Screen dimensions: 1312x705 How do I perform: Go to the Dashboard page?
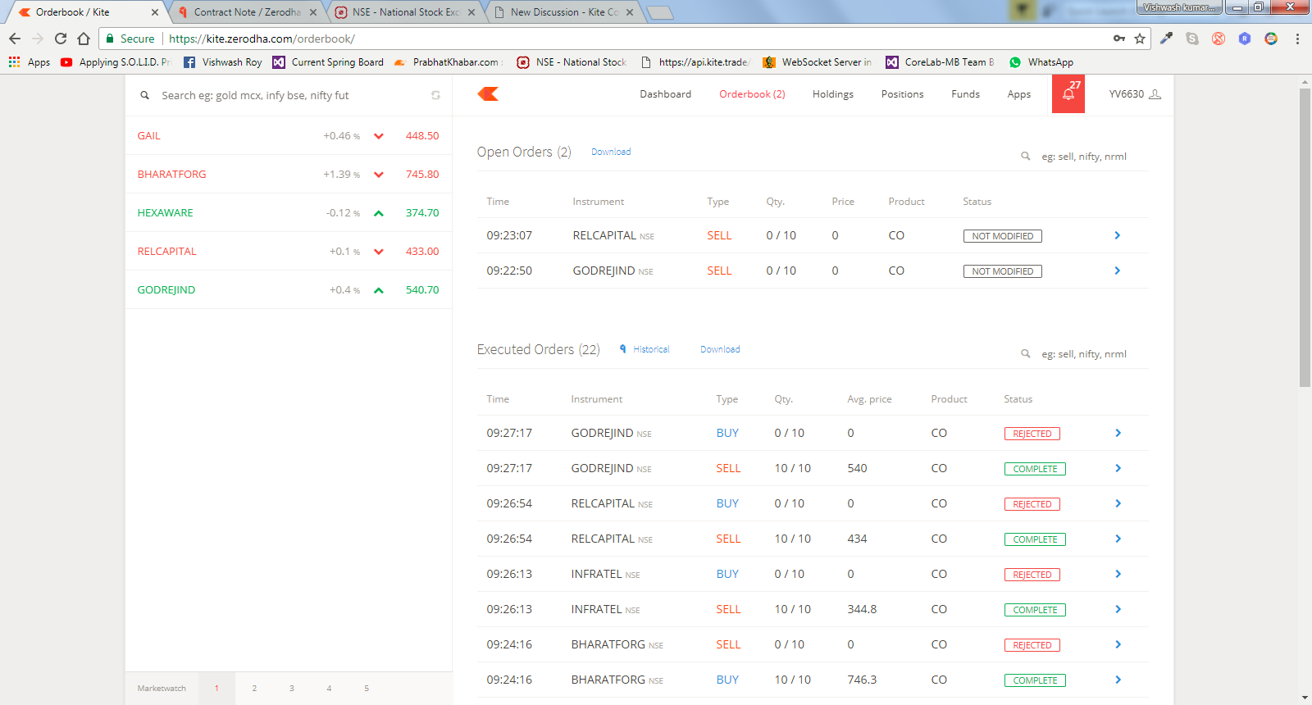point(666,94)
